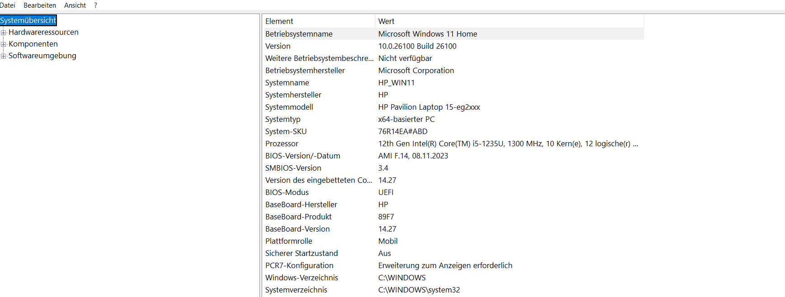The height and width of the screenshot is (297, 785).
Task: Expand the Komponenten node
Action: tap(3, 44)
